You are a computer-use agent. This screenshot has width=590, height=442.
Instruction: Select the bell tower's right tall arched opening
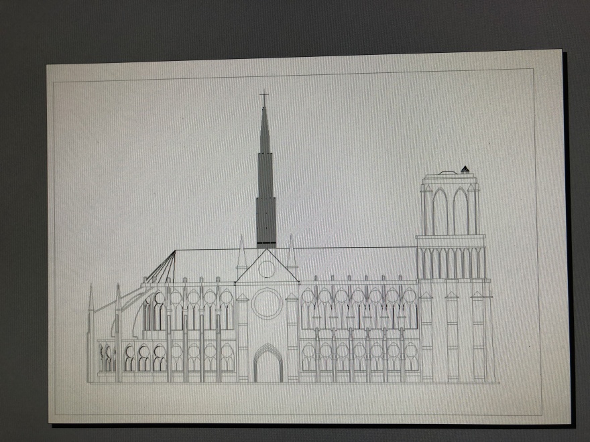point(461,212)
